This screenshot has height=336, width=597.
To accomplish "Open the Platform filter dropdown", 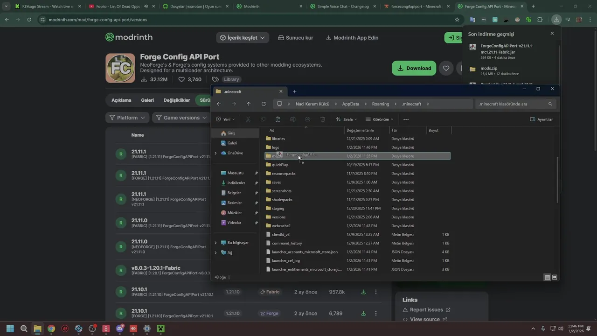I will point(127,118).
